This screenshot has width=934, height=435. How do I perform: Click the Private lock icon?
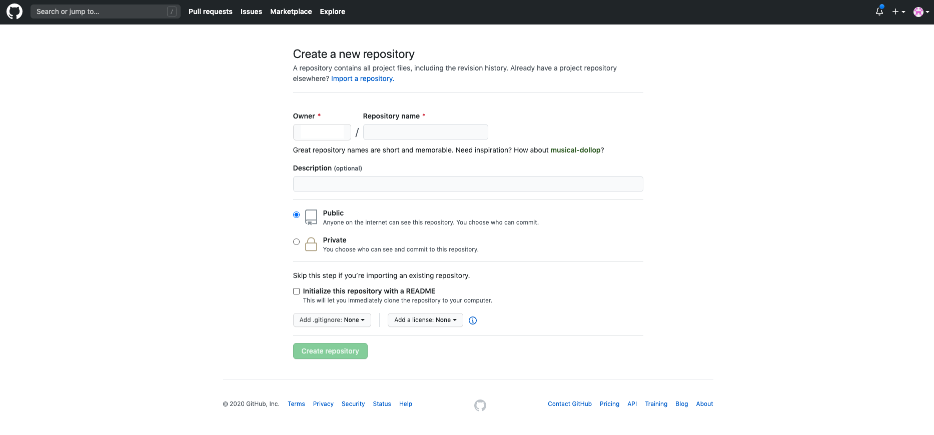point(311,244)
